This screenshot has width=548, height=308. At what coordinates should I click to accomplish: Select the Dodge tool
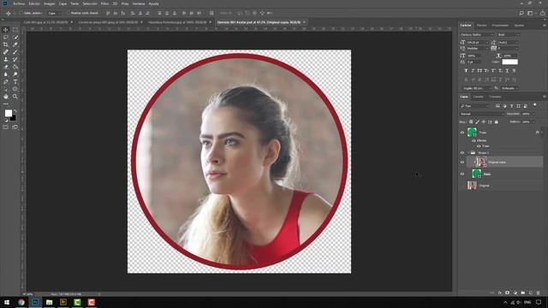coord(15,74)
